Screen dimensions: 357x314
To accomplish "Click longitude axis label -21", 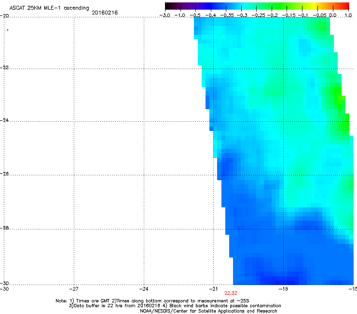I will (213, 289).
